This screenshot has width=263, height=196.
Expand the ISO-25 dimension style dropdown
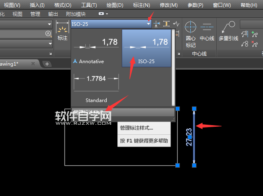(x=149, y=24)
